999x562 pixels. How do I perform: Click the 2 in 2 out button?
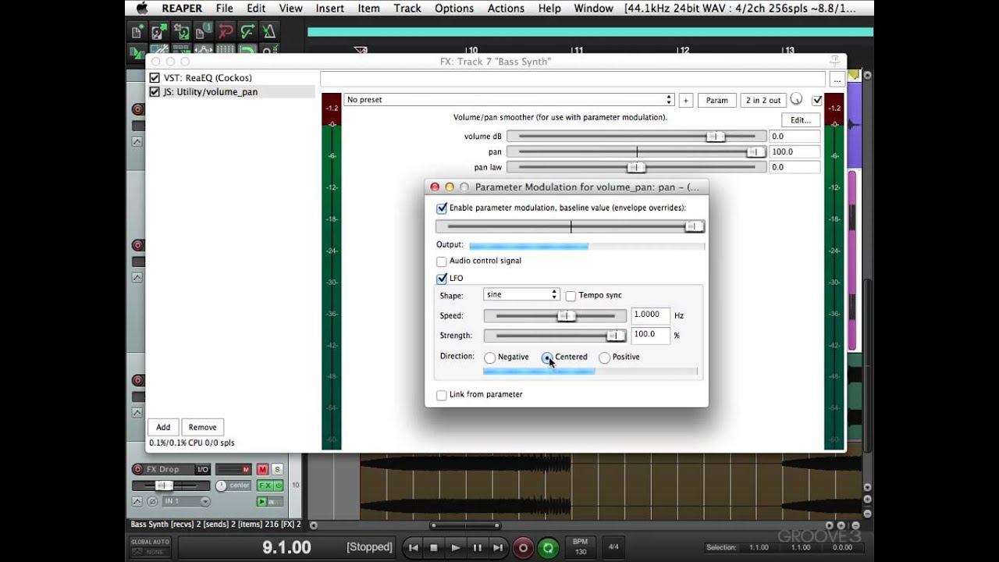[x=763, y=100]
